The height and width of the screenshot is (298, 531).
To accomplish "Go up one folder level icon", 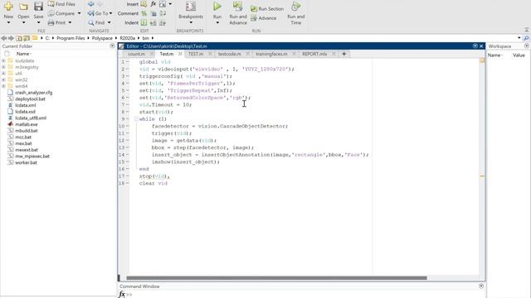I will (x=19, y=38).
